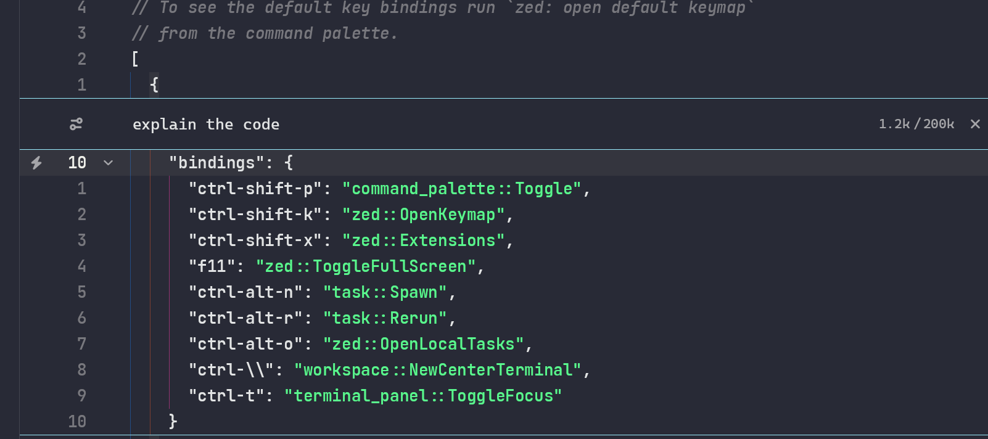988x439 pixels.
Task: Click the "terminal_panel::ToggleFocus" action string
Action: pyautogui.click(x=423, y=396)
